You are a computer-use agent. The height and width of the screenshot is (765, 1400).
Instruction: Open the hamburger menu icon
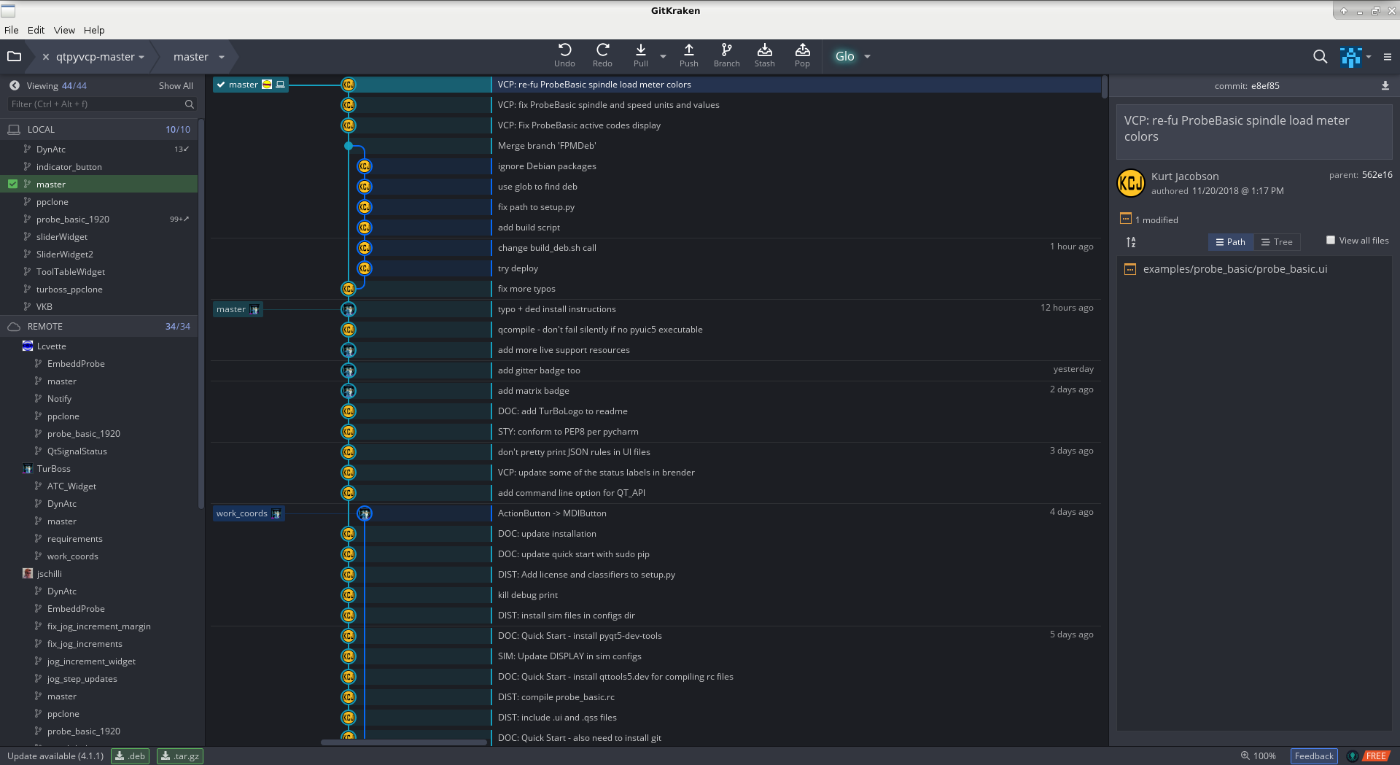coord(1388,56)
